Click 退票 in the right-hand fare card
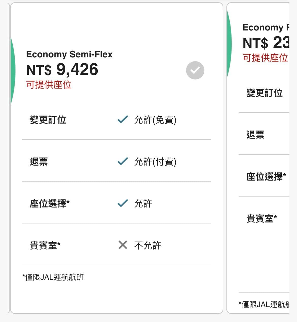Image resolution: width=297 pixels, height=322 pixels. click(255, 135)
